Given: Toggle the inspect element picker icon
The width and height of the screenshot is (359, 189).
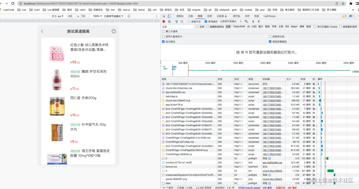Looking at the screenshot, I should click(164, 16).
